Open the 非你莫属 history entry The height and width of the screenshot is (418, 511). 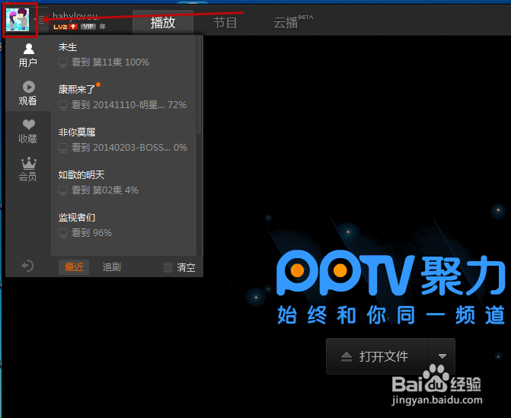(x=126, y=142)
